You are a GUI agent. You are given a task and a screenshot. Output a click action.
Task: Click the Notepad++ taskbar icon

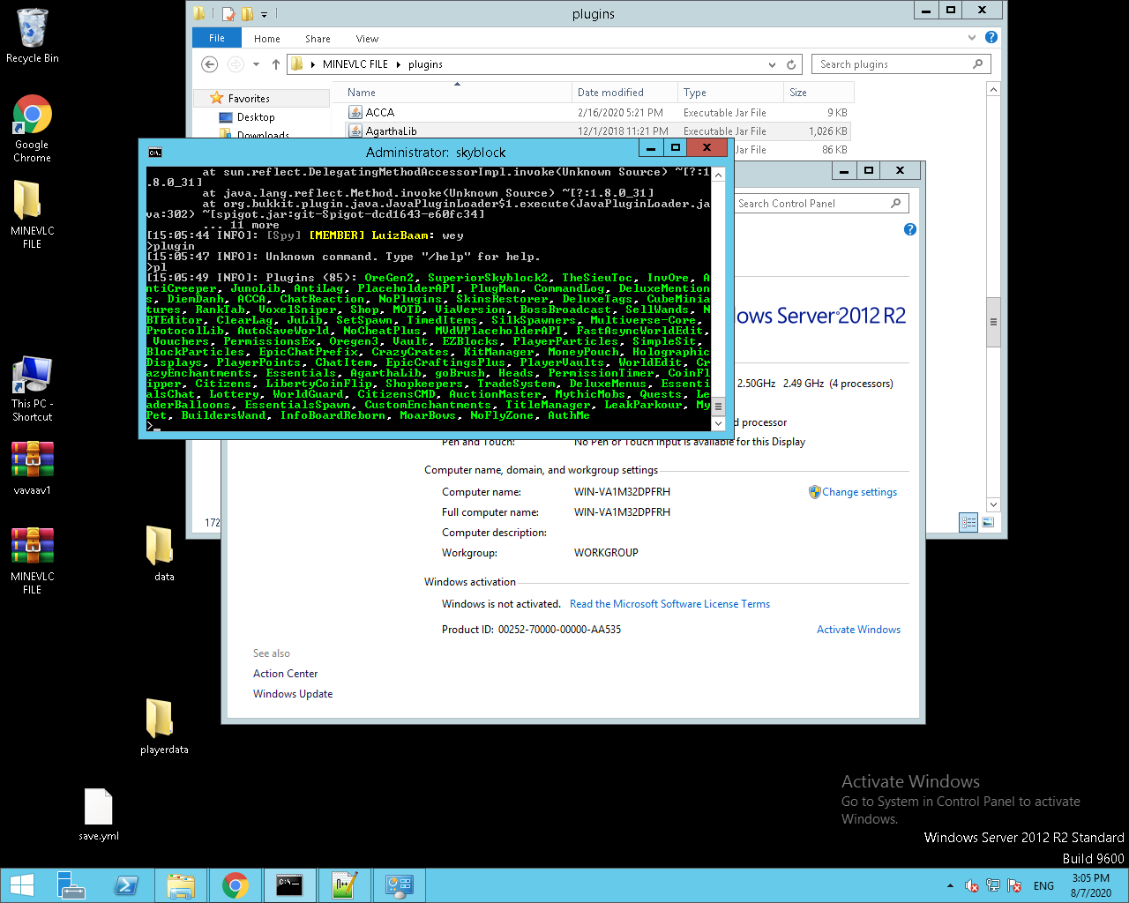click(x=344, y=885)
